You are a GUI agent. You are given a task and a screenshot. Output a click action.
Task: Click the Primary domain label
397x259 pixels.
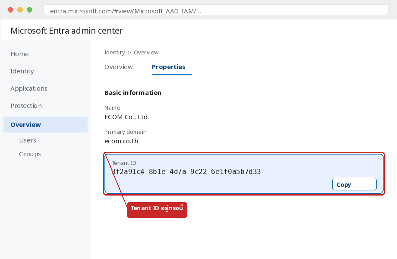coord(126,132)
